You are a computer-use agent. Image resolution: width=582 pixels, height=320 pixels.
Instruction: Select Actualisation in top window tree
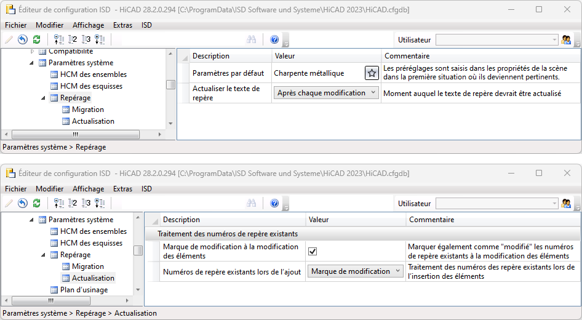pos(93,121)
